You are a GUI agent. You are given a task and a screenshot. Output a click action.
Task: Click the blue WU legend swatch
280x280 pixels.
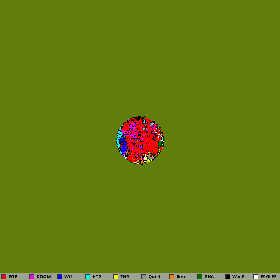(x=60, y=277)
